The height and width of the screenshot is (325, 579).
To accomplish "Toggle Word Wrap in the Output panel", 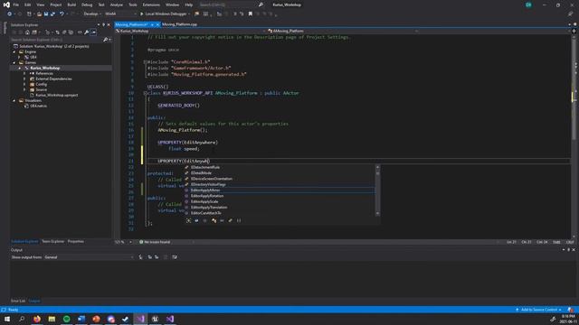I will 175,257.
